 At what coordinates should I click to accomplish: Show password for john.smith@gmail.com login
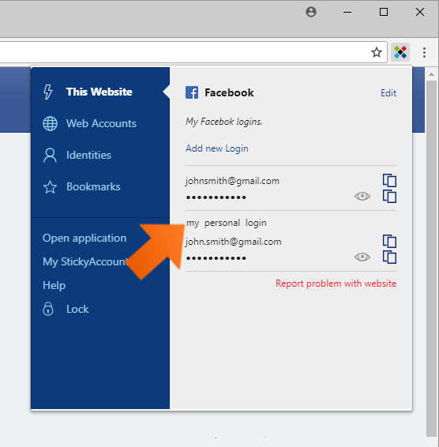[x=362, y=257]
